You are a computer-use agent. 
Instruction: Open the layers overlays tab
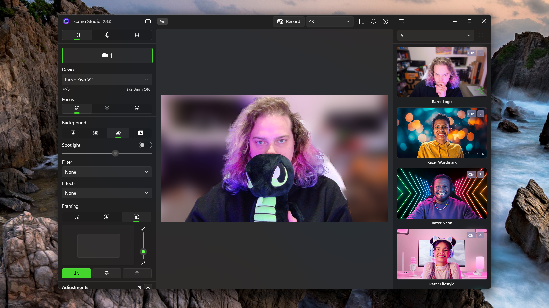click(x=137, y=35)
